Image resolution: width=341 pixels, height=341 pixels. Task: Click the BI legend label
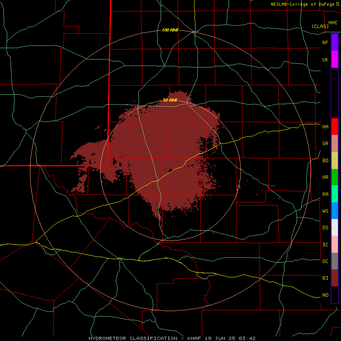(325, 278)
